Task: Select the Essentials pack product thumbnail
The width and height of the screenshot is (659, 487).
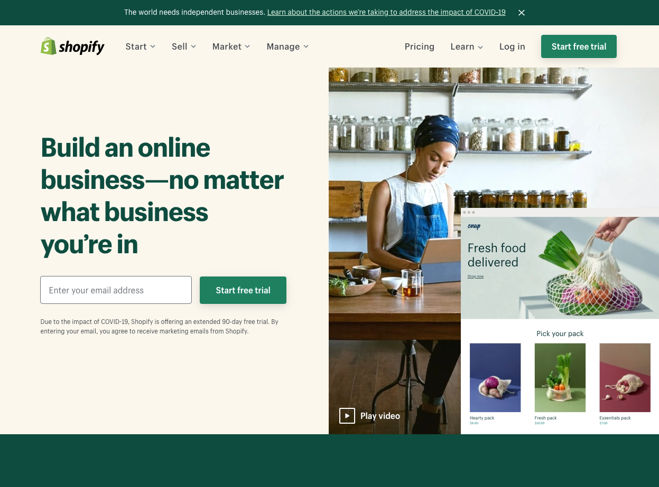Action: [625, 378]
